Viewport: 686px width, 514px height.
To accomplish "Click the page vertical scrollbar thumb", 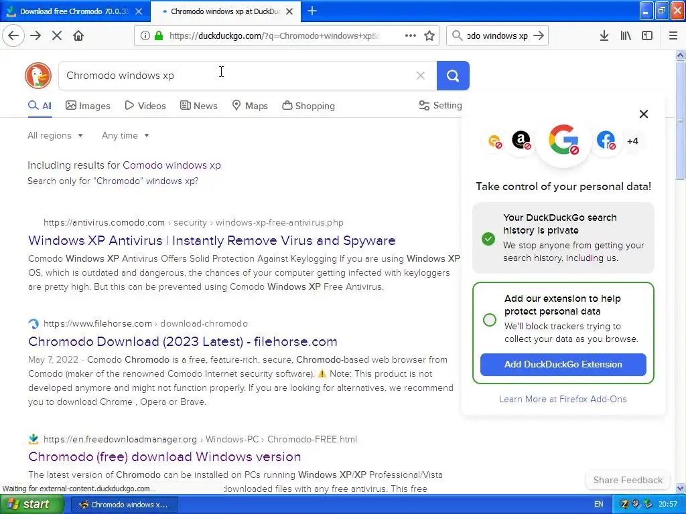I will pyautogui.click(x=680, y=120).
